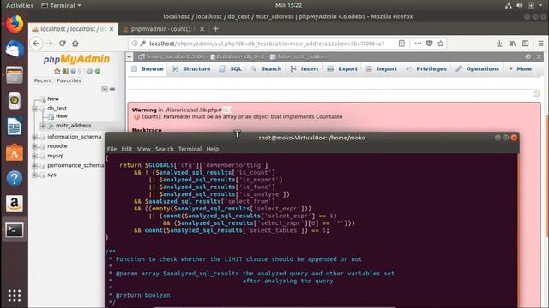Screen dimensions: 549x308
Task: Open Amazon launcher in the dock
Action: pyautogui.click(x=15, y=204)
